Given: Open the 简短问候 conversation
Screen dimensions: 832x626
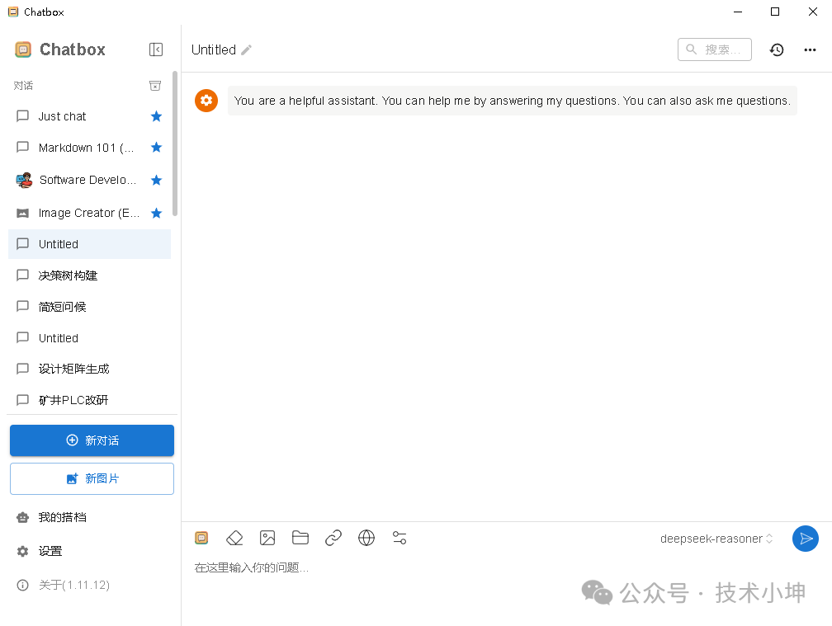Looking at the screenshot, I should tap(89, 306).
